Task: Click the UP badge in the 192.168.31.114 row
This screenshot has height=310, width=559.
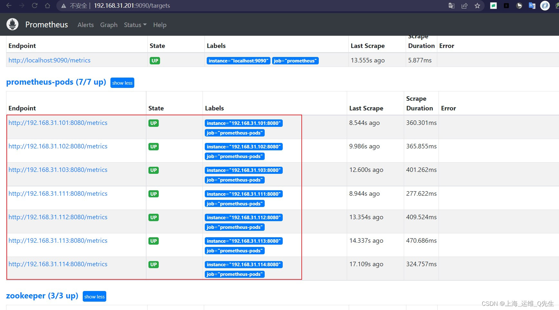Action: coord(154,264)
